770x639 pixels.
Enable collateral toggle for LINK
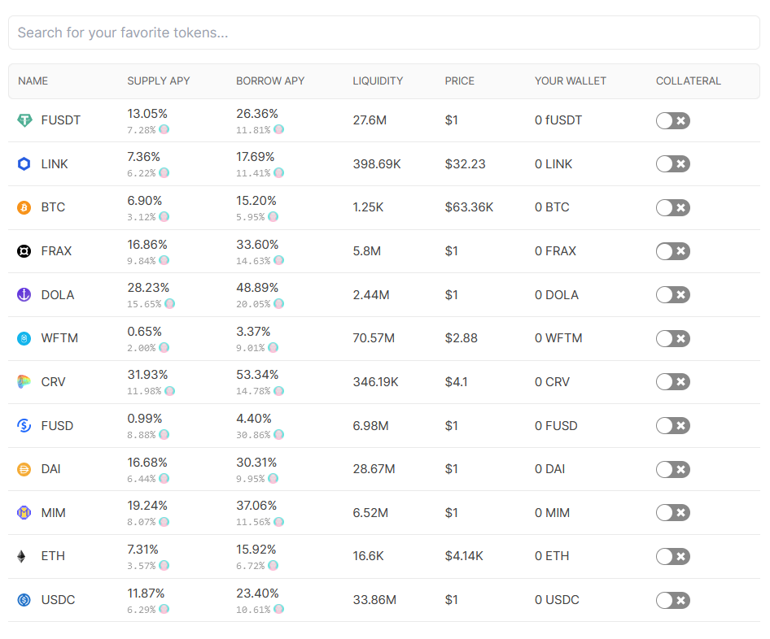pos(673,163)
